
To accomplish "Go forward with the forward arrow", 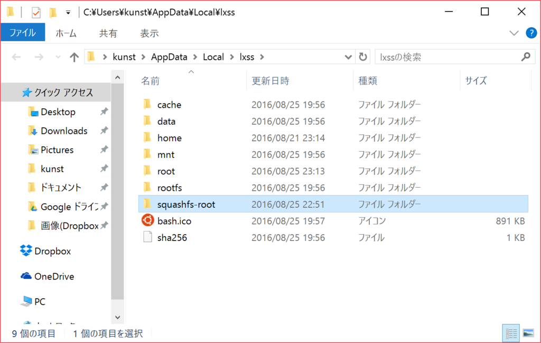I will tap(39, 57).
